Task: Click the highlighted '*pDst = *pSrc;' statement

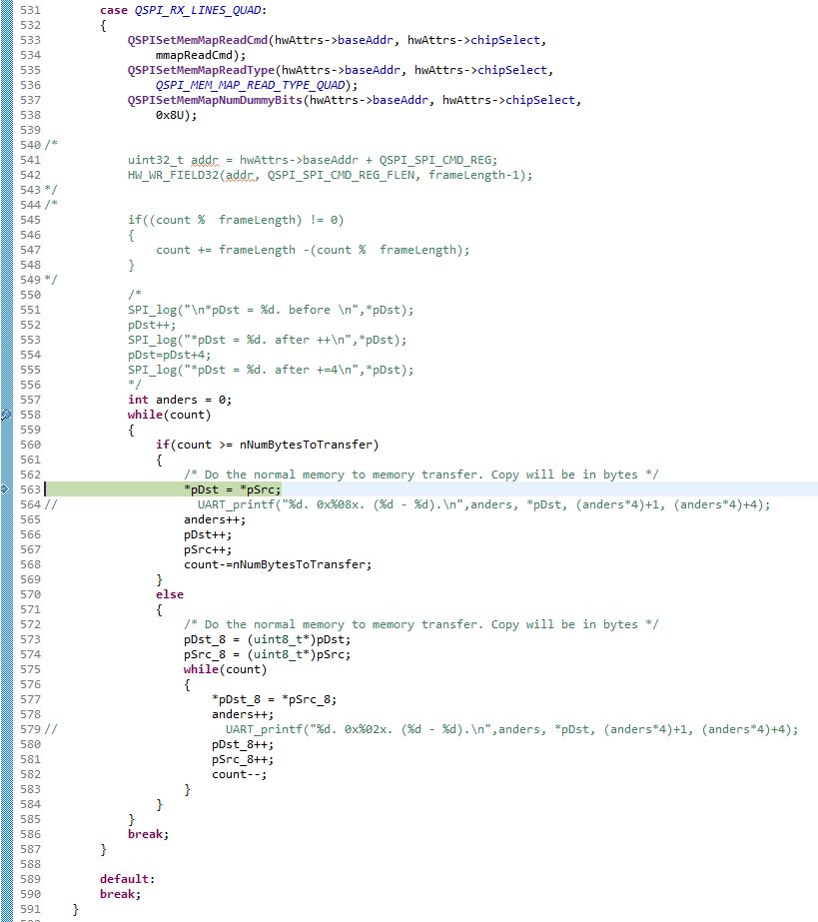Action: point(233,489)
